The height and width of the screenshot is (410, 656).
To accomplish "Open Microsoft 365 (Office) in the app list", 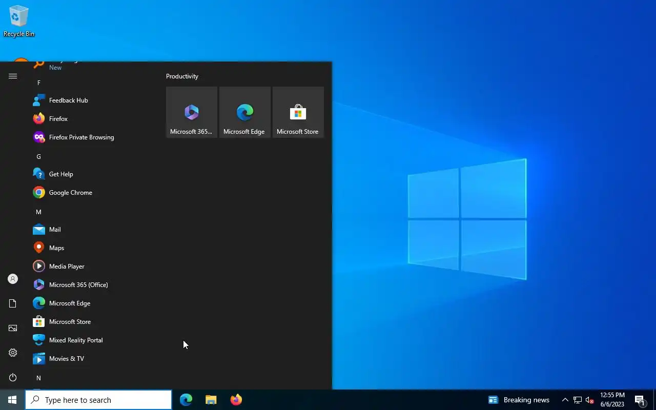I will [x=92, y=285].
